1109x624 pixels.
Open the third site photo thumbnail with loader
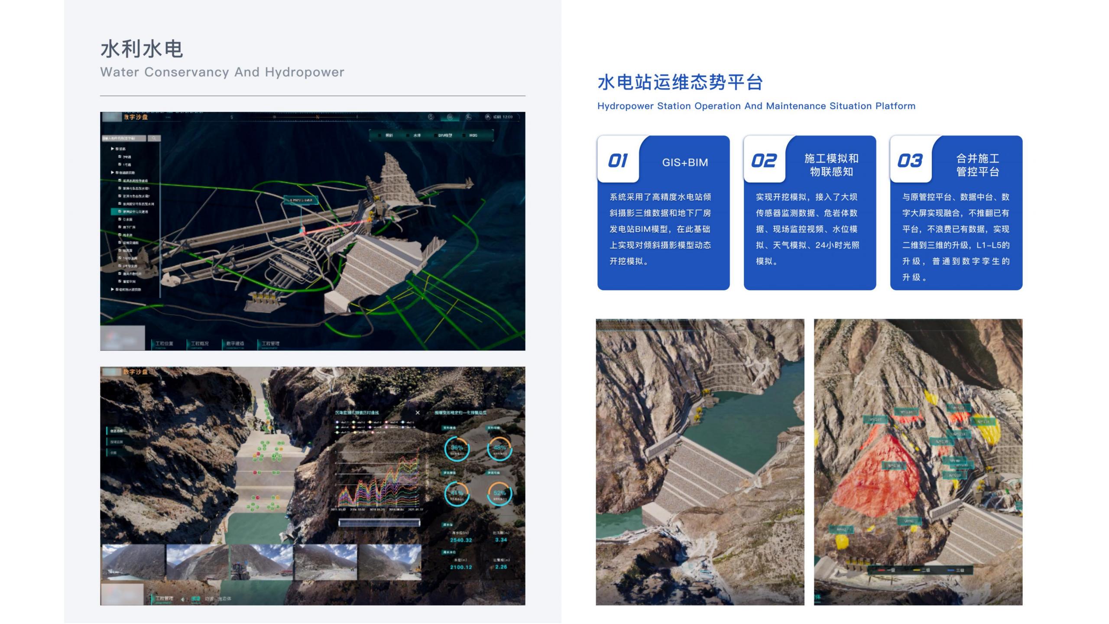(261, 562)
